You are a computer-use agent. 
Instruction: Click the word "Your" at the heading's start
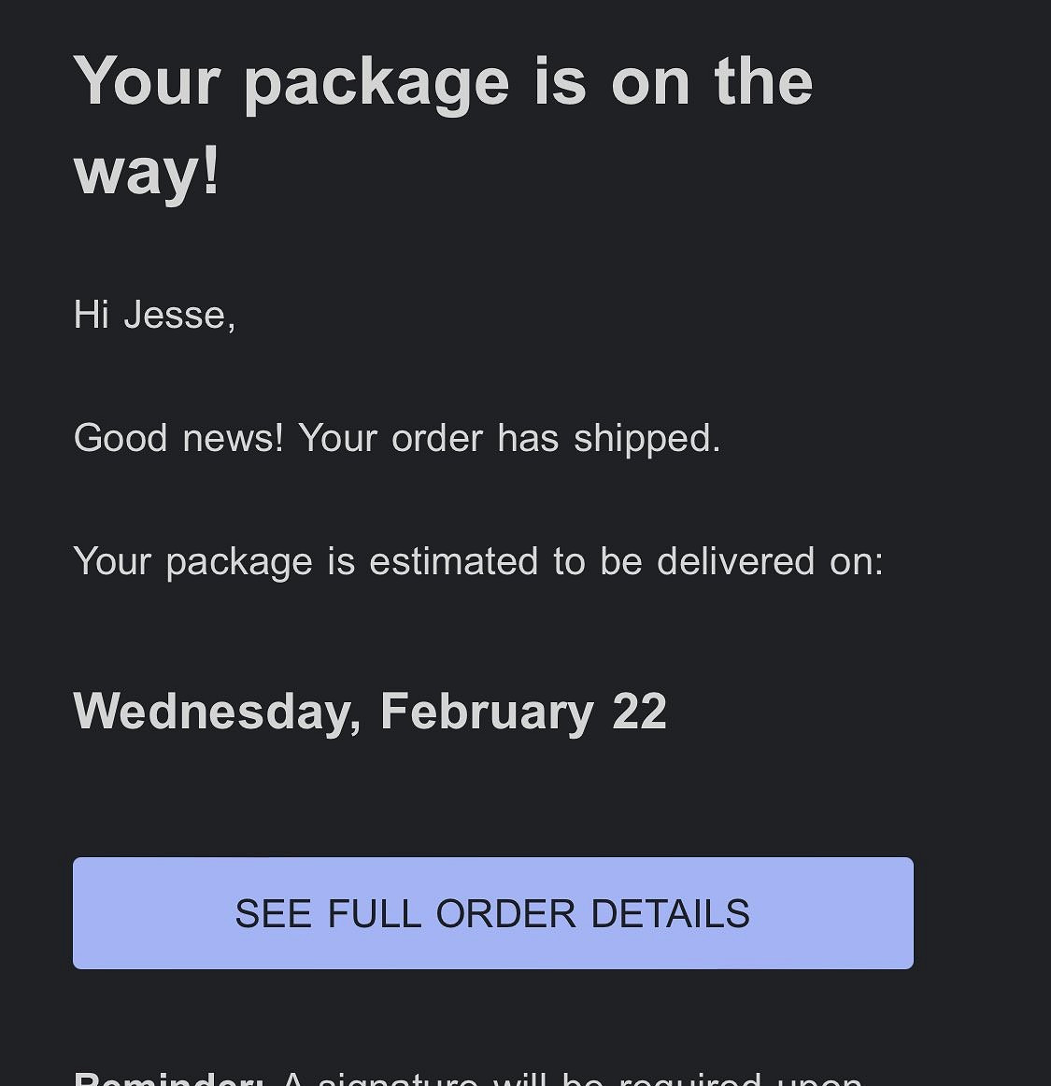click(147, 82)
